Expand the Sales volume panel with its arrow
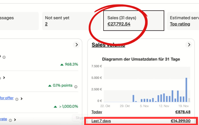 (x=189, y=45)
